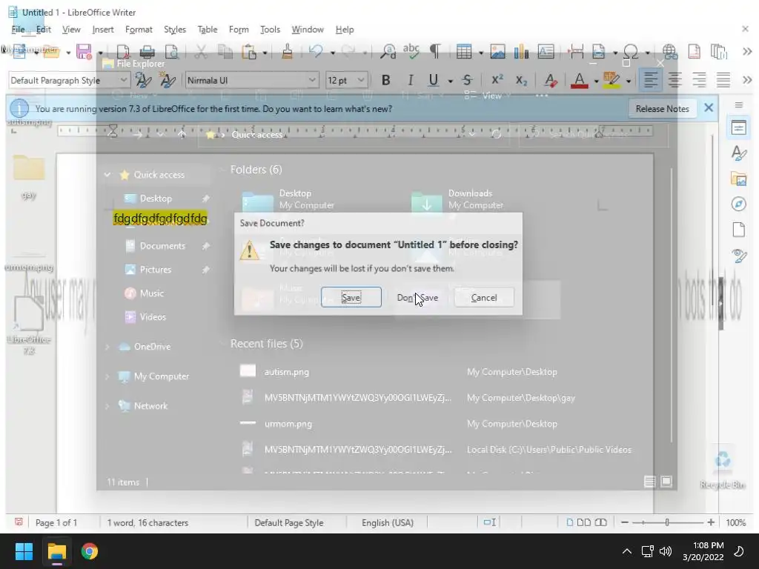Expand highlighting color dropdown arrow
759x569 pixels.
click(x=629, y=81)
